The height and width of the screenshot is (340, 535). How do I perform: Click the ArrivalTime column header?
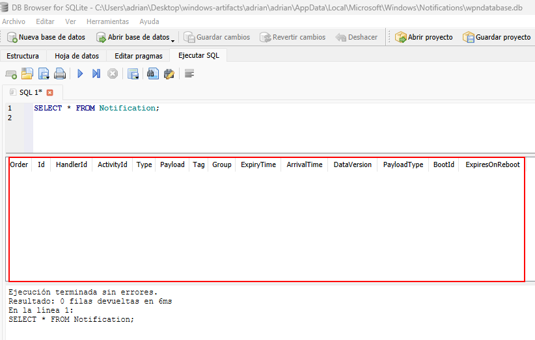point(304,165)
